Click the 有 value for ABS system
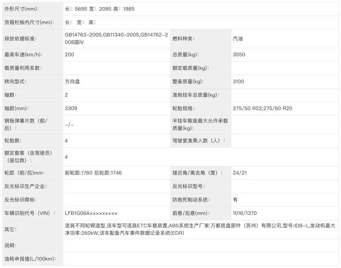Screen dimensions: 341x268 coord(234,200)
